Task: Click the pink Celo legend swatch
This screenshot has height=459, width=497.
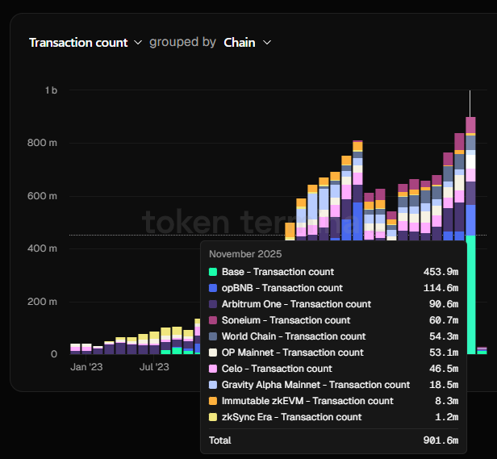Action: click(x=213, y=369)
